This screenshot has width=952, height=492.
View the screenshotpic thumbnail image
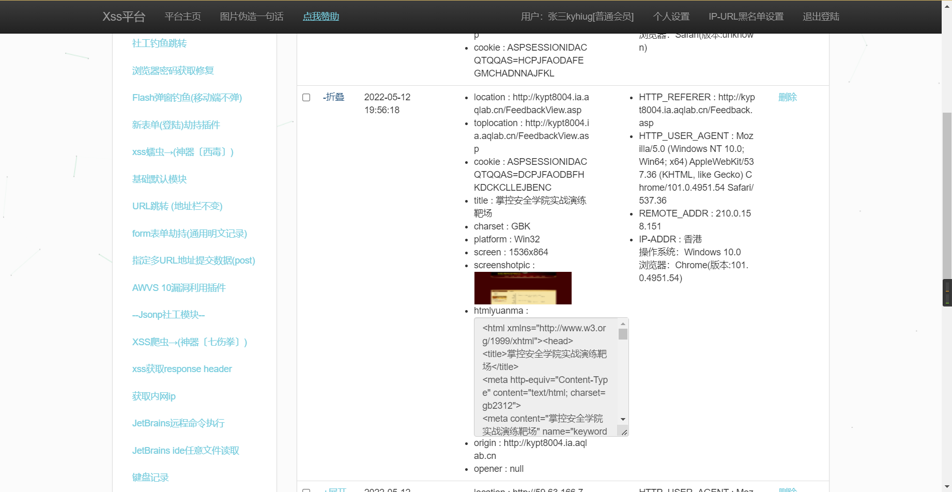point(522,288)
